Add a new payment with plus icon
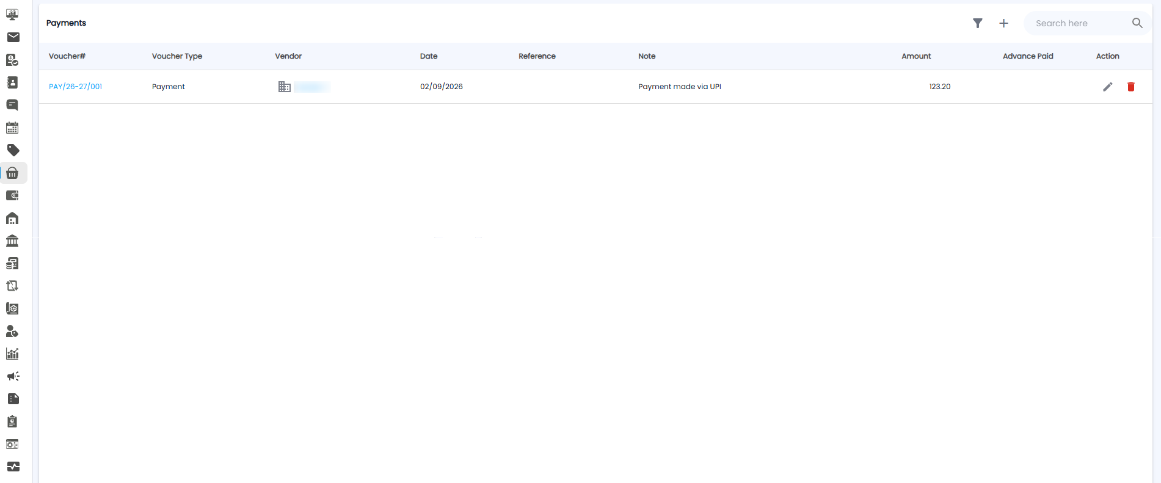 point(1003,23)
